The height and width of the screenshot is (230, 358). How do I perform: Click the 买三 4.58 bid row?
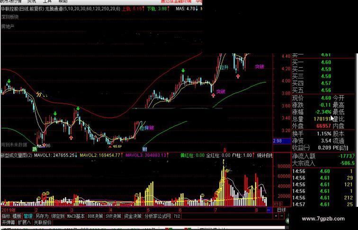pyautogui.click(x=312, y=77)
